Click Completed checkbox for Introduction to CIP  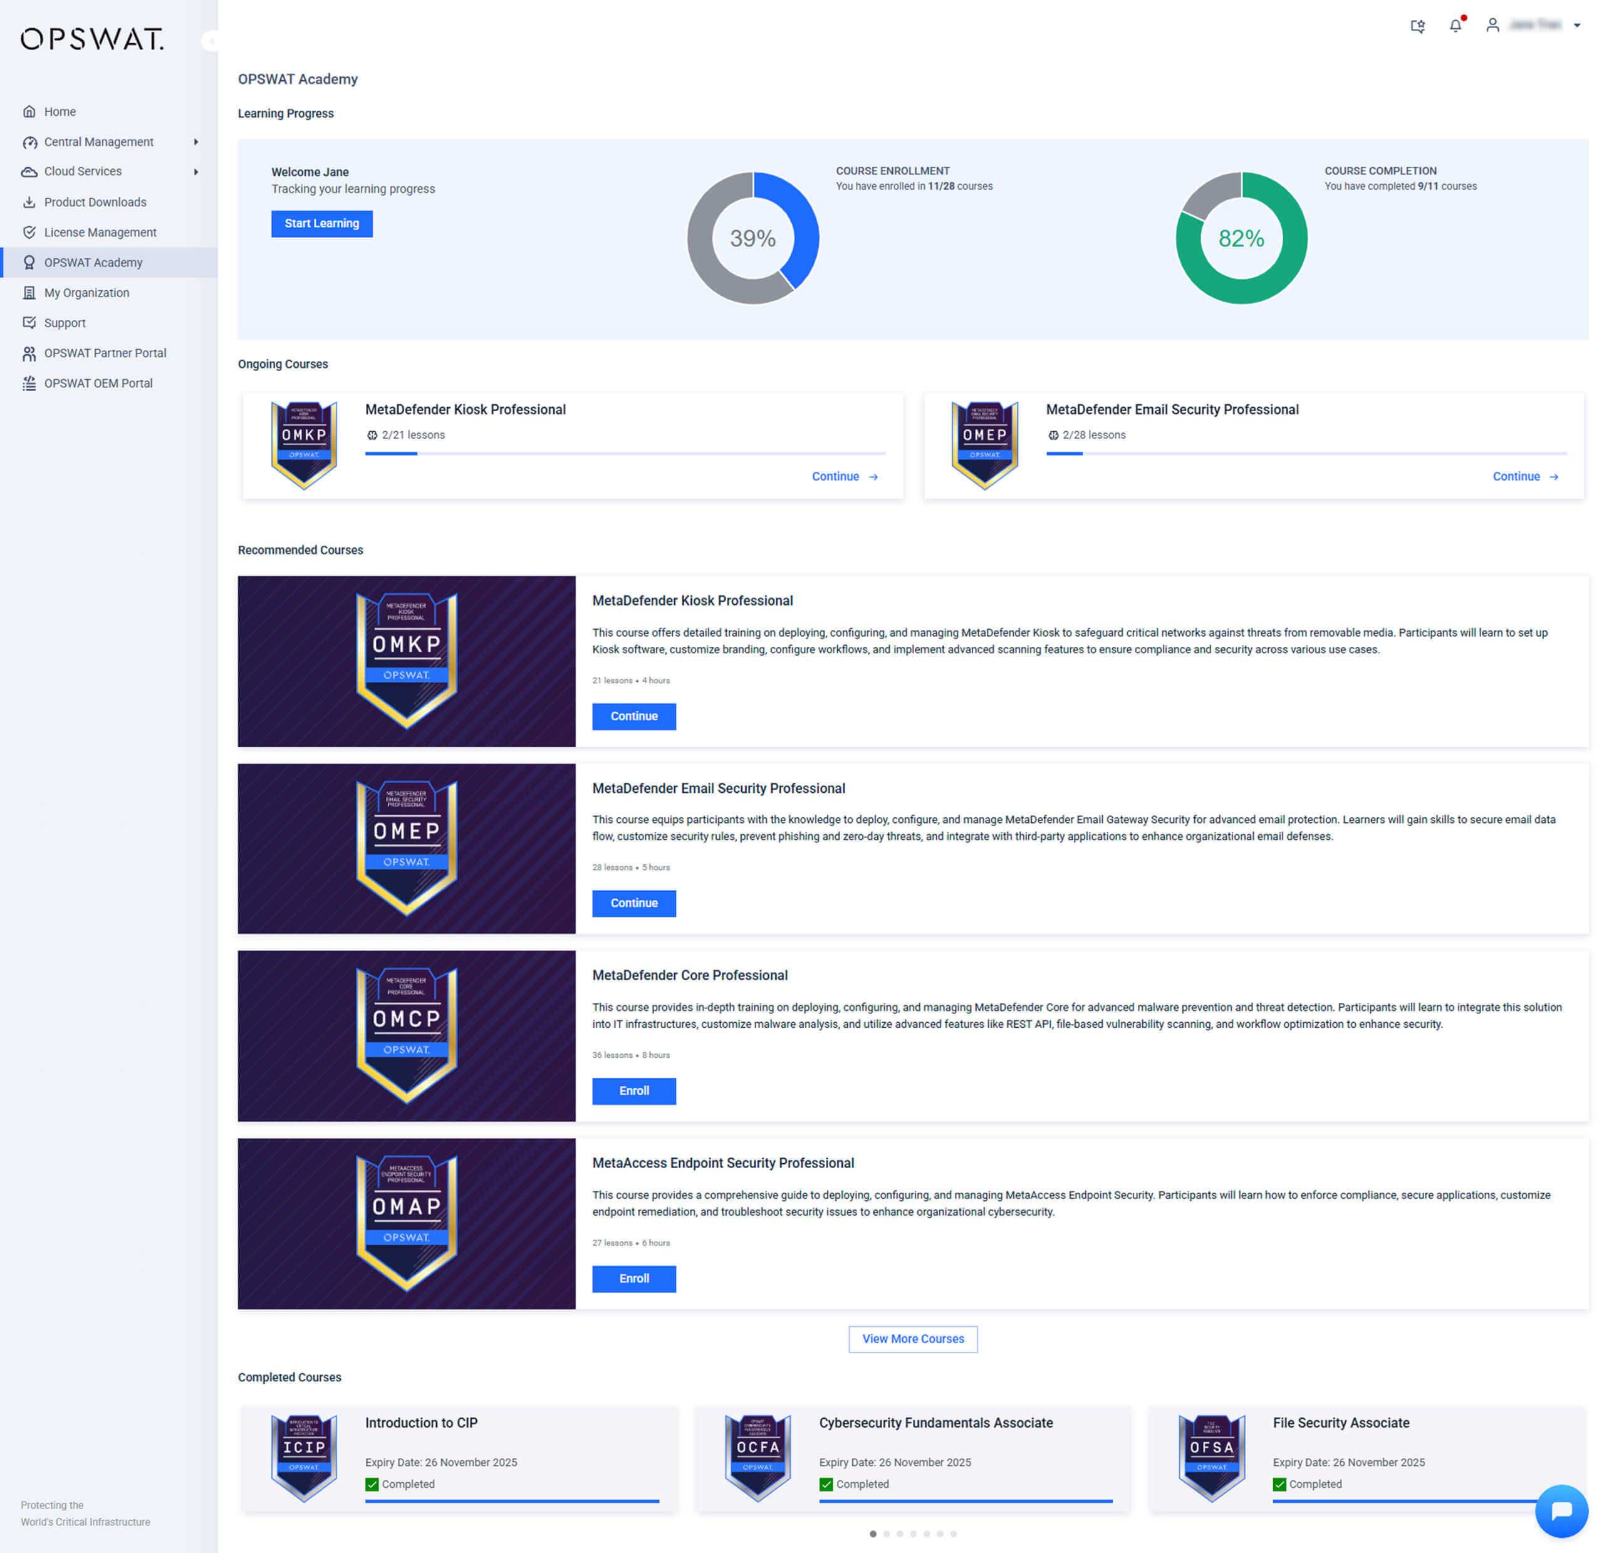(x=372, y=1484)
